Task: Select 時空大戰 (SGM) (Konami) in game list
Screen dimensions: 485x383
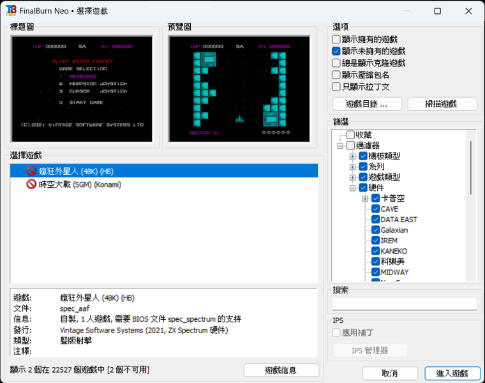Action: (x=164, y=184)
